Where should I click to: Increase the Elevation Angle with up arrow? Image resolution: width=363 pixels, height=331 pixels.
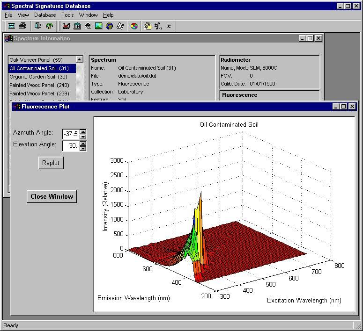pos(83,144)
